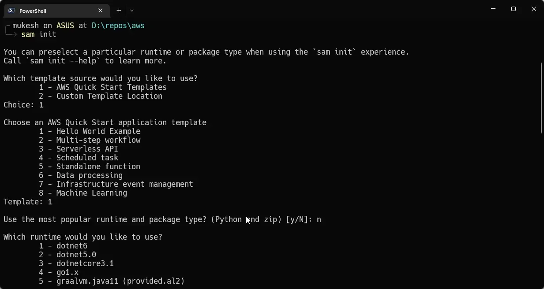This screenshot has height=289, width=544.
Task: Close the PowerShell tab with its X
Action: (100, 10)
